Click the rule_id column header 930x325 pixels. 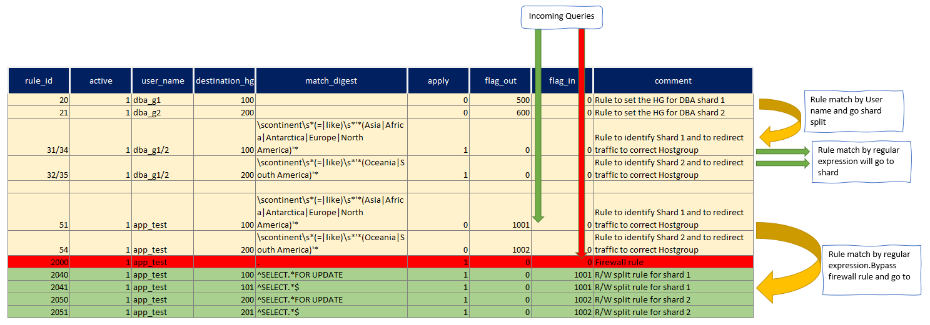tap(39, 80)
